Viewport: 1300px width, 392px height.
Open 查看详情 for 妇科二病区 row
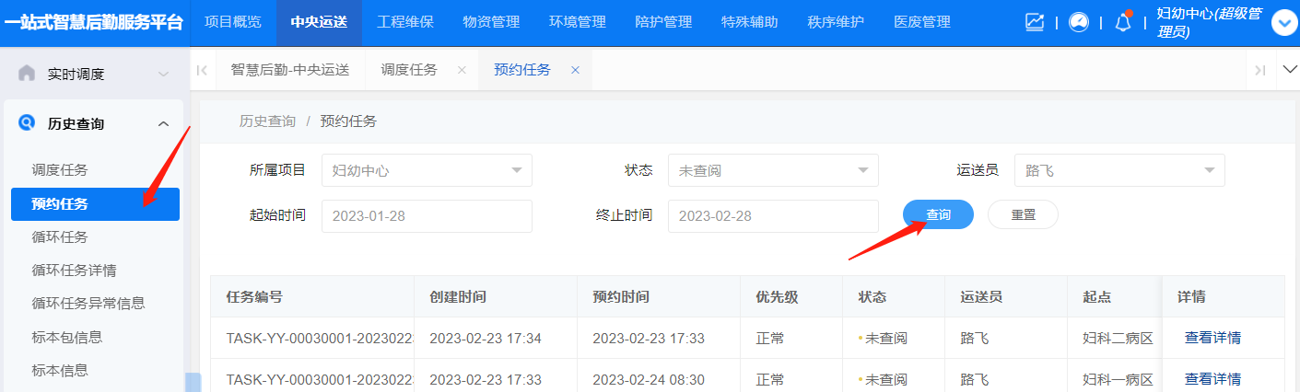[x=1212, y=338]
